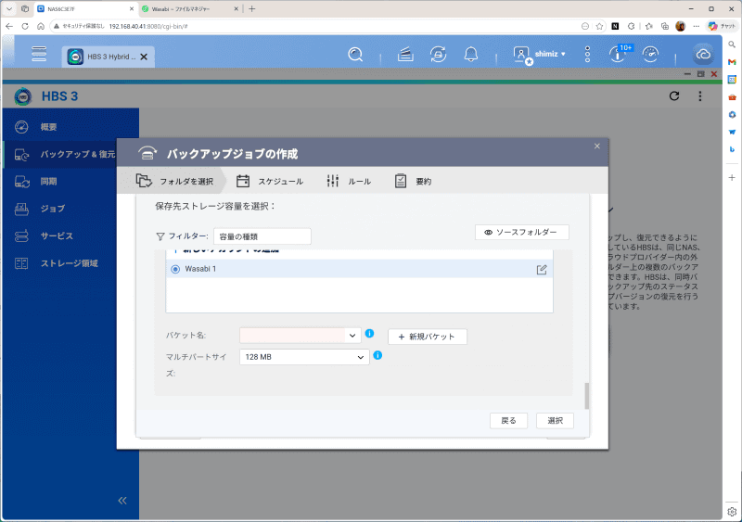
Task: Open the browser tab list chevron
Action: [x=9, y=8]
